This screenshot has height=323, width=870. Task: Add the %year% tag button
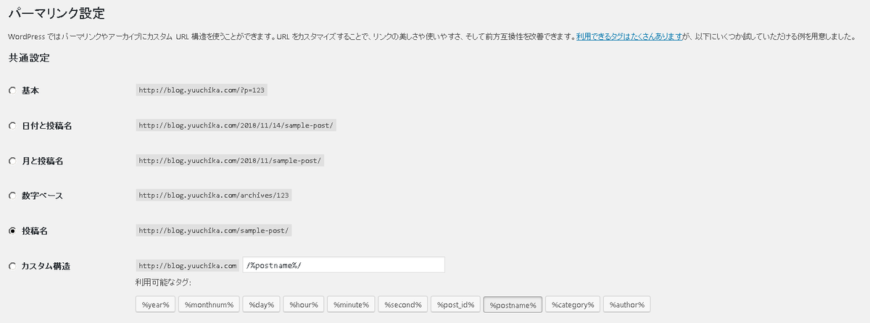point(155,305)
